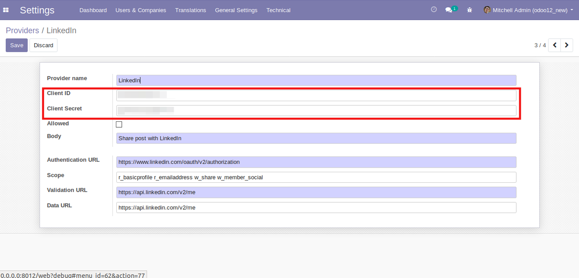Screen dimensions: 579x278
Task: Open the Dashboard menu
Action: click(93, 10)
